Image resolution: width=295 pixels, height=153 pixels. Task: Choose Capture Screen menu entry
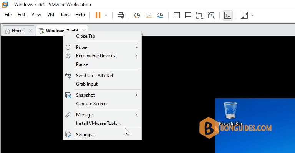tap(102, 104)
